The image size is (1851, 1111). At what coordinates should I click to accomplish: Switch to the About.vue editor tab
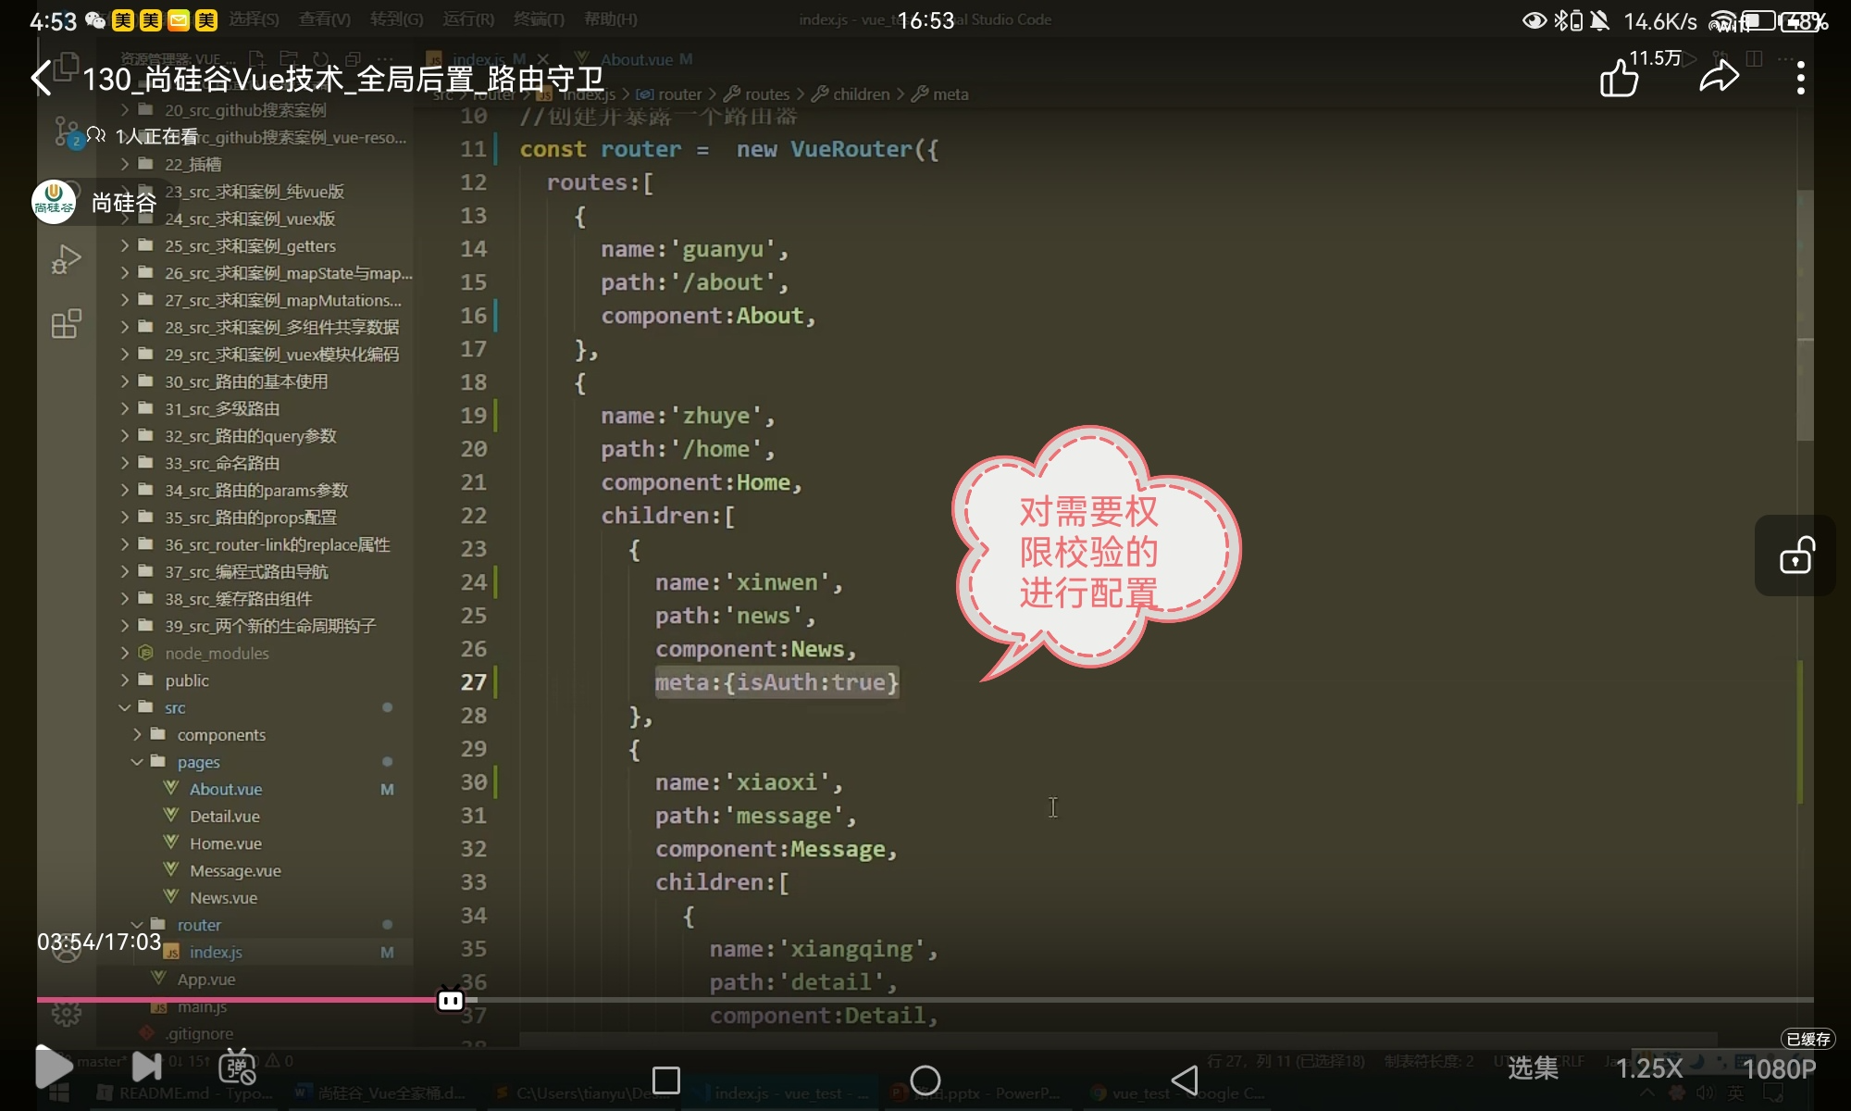click(x=637, y=59)
